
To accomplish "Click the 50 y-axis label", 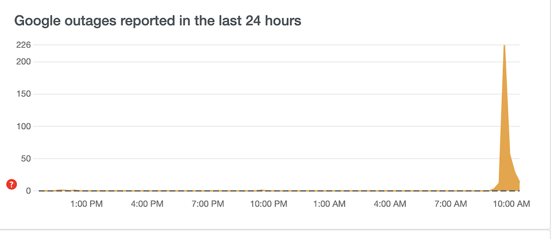I will [x=25, y=158].
